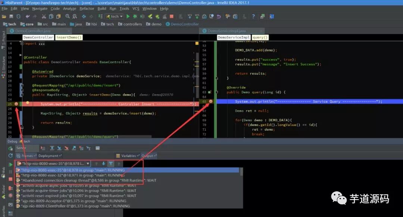Viewport: 403px width, 217px height.
Task: Toggle the thread filter funnel button
Action: pos(110,163)
